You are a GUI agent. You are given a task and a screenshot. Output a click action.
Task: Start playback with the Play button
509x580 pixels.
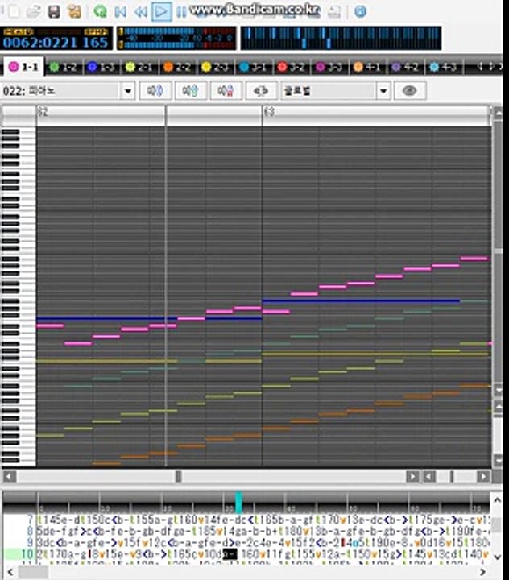[161, 11]
